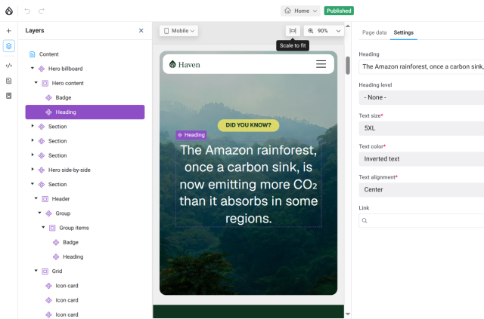Collapse the Group items layer
484x319 pixels.
44,227
